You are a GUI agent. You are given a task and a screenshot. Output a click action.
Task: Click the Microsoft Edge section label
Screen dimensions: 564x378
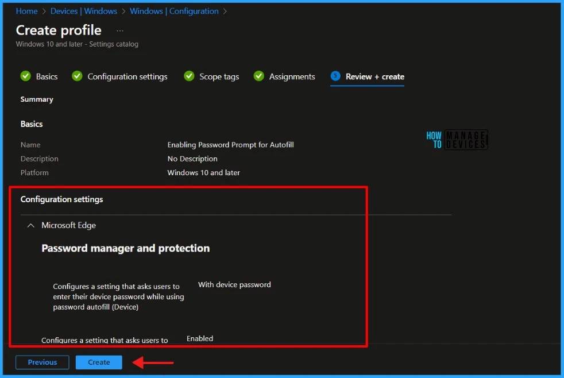tap(69, 225)
